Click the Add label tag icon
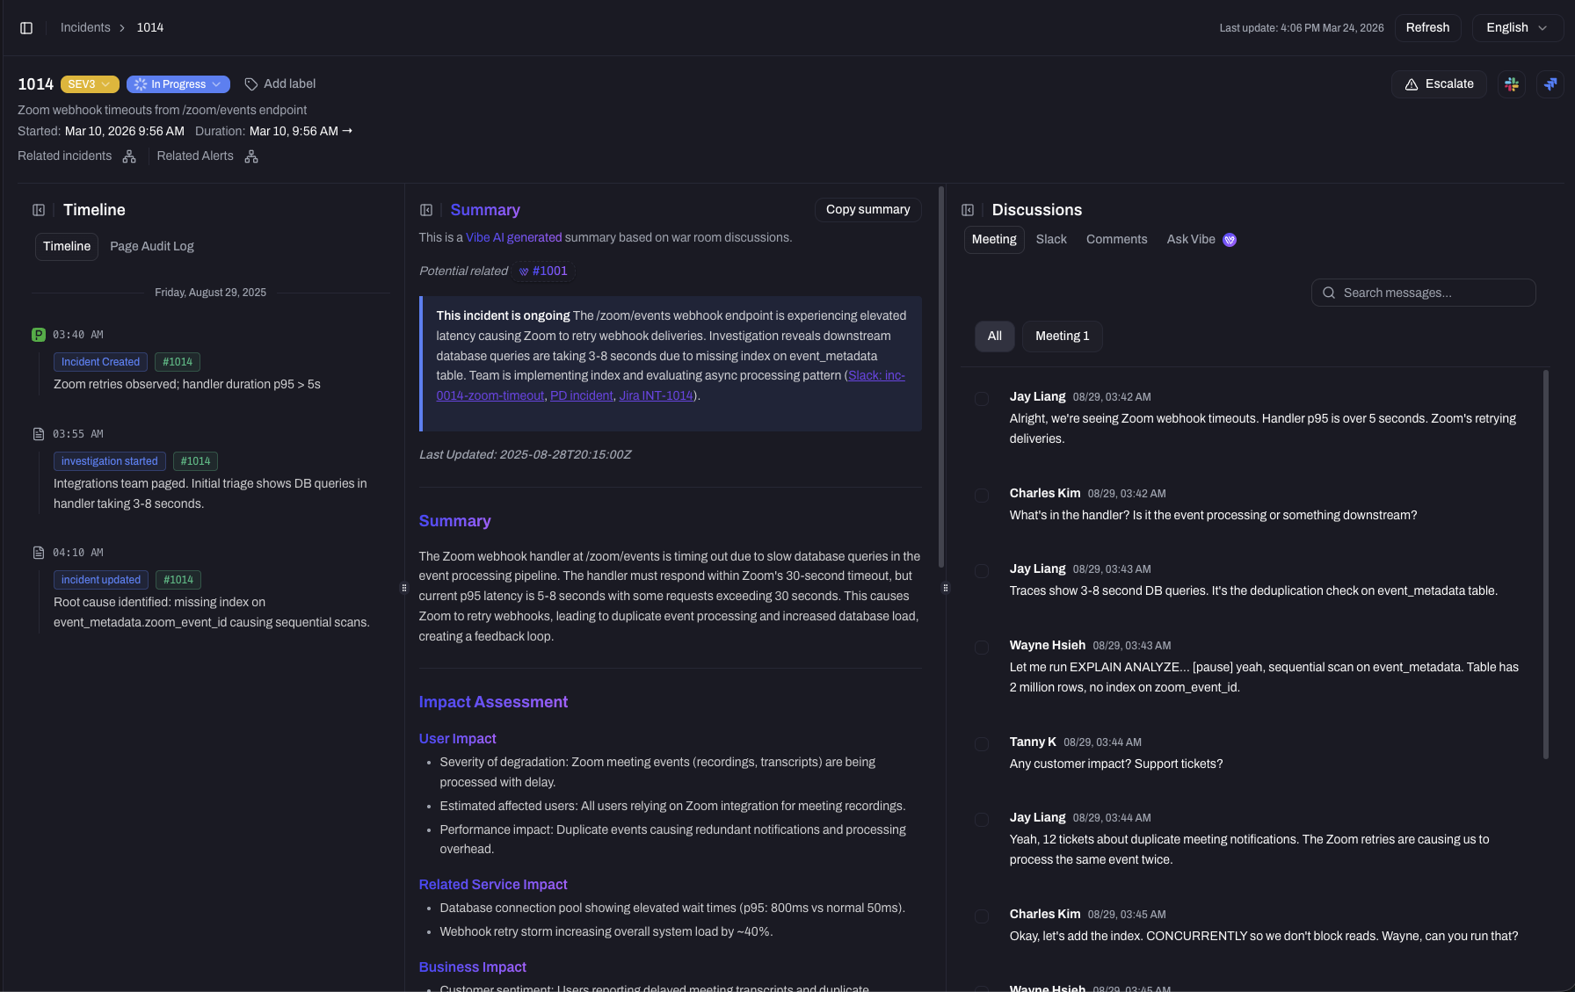The height and width of the screenshot is (992, 1575). pos(251,84)
